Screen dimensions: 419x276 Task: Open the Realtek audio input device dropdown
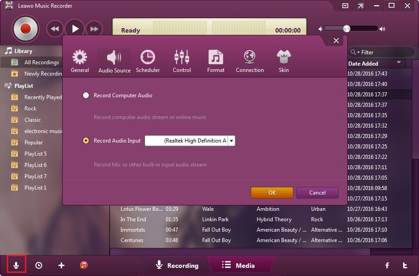pos(231,140)
